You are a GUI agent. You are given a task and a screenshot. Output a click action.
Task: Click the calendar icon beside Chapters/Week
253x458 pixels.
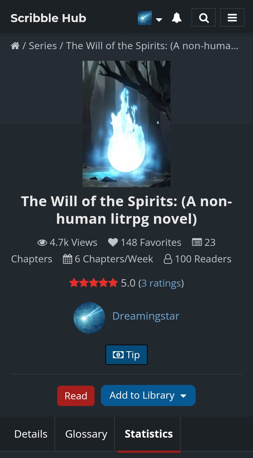[67, 259]
